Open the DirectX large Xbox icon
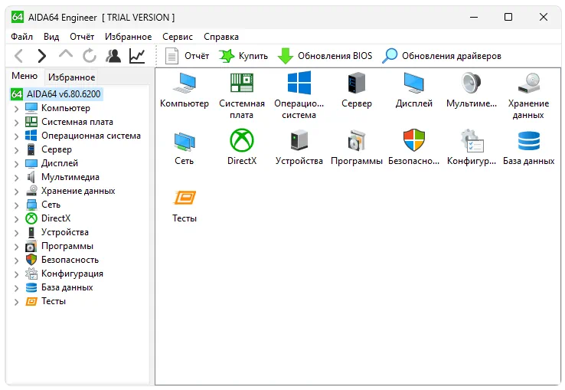This screenshot has width=565, height=390. point(242,140)
